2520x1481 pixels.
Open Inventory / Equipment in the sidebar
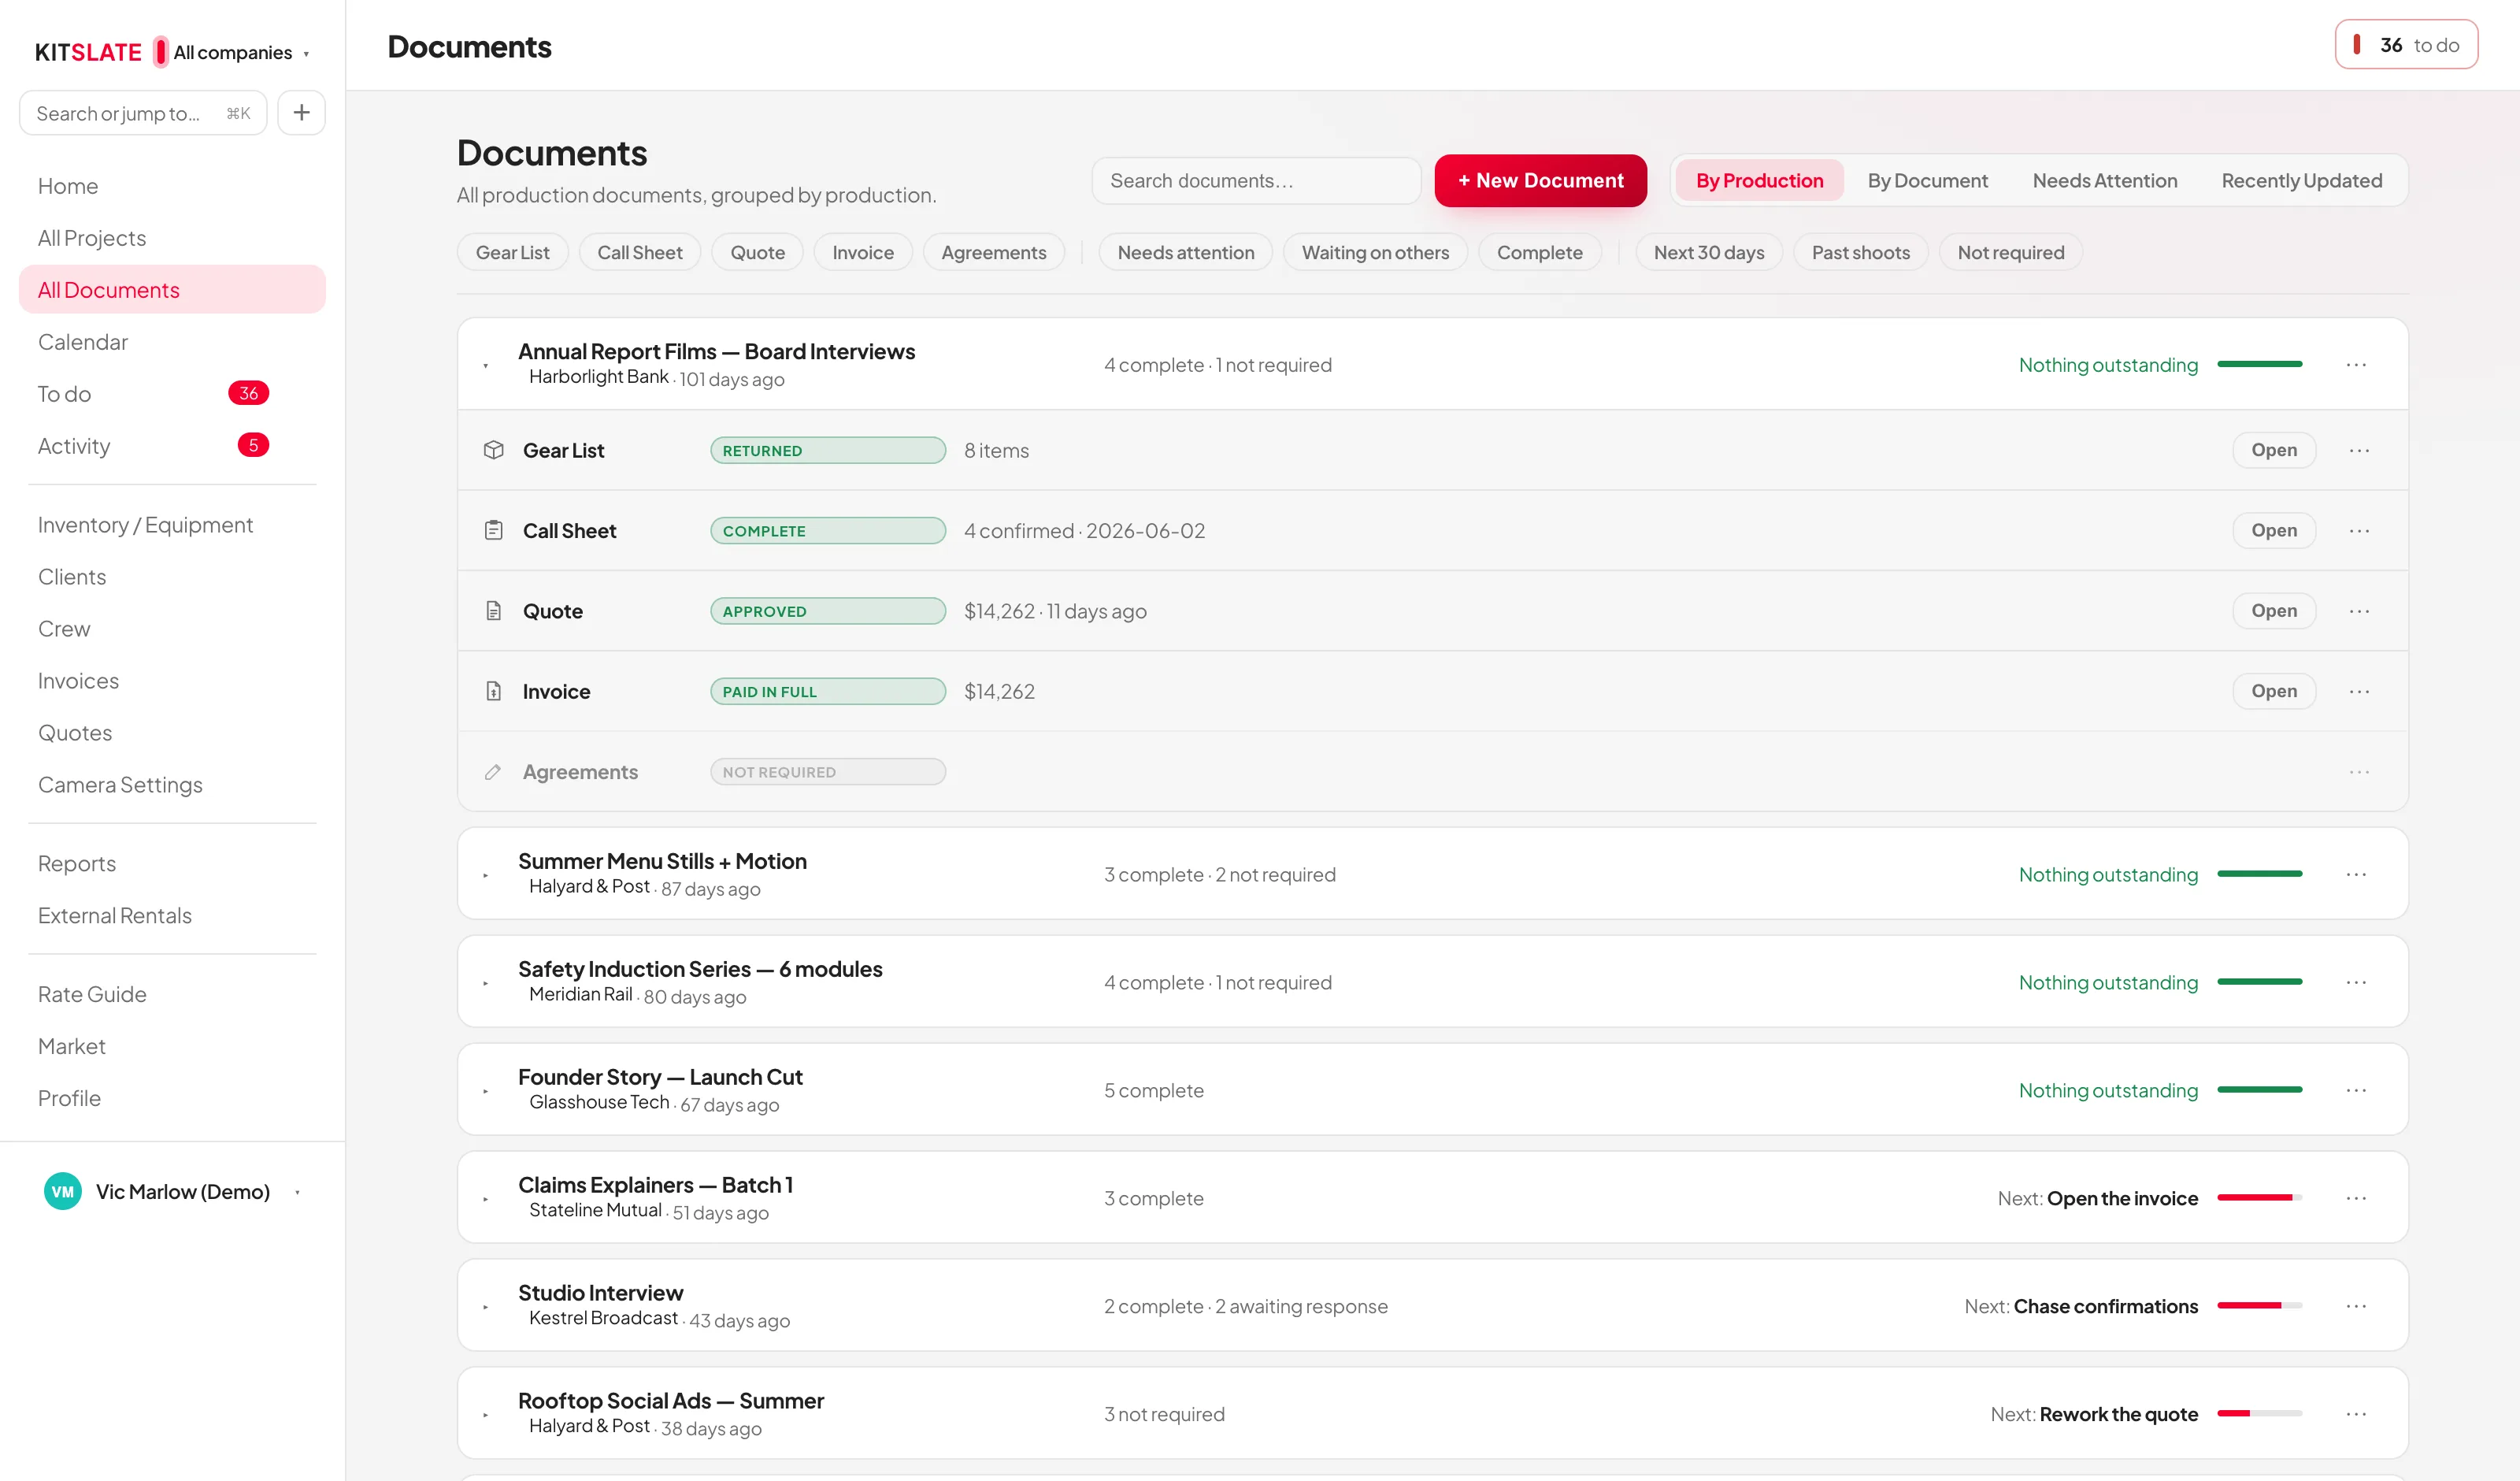click(x=172, y=525)
